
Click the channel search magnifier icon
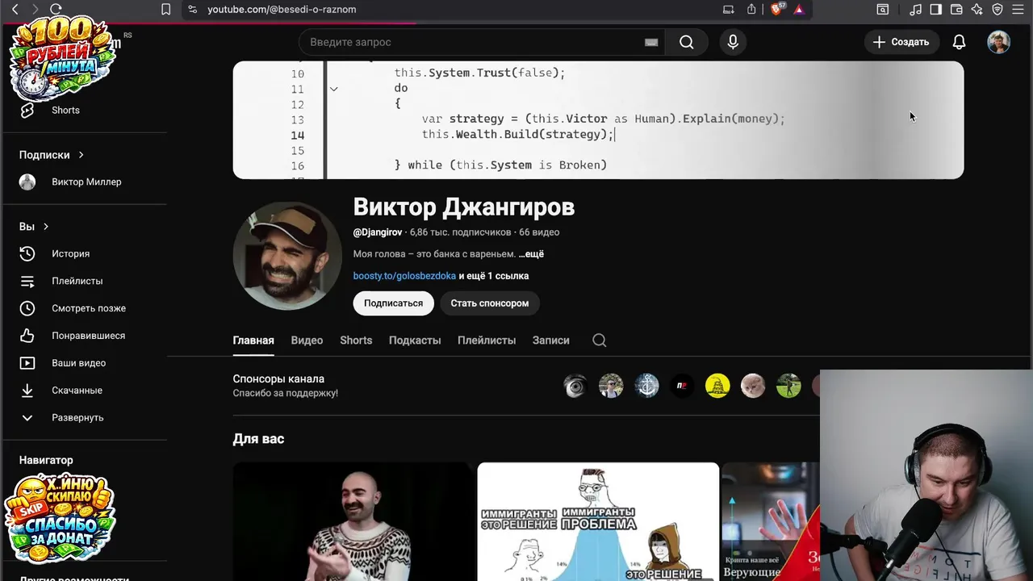click(600, 341)
